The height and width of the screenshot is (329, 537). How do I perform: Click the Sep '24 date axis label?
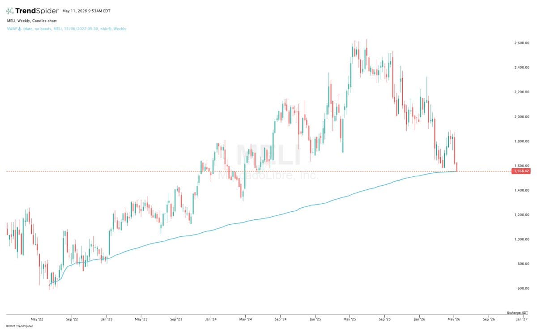point(281,319)
